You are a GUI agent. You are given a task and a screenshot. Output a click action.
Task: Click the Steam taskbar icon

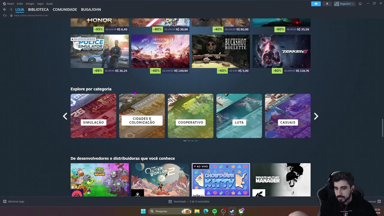tap(232, 211)
